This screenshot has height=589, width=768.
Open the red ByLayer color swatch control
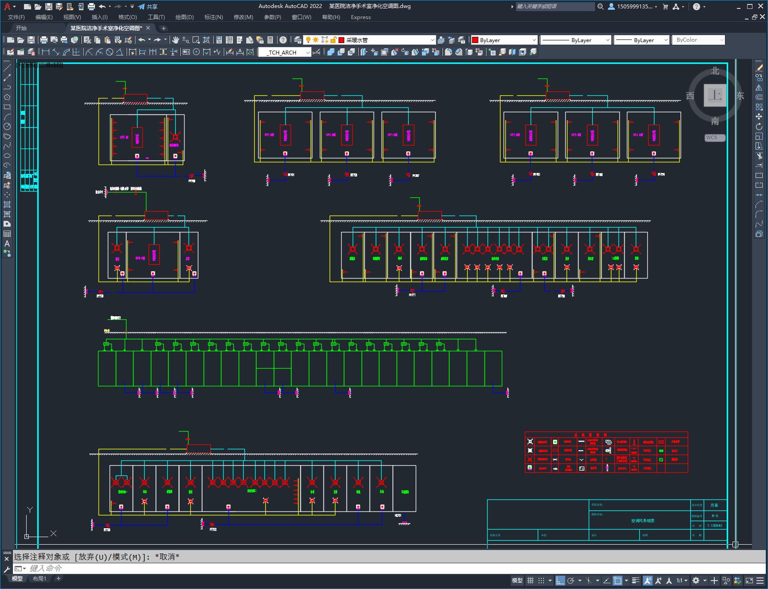point(504,40)
